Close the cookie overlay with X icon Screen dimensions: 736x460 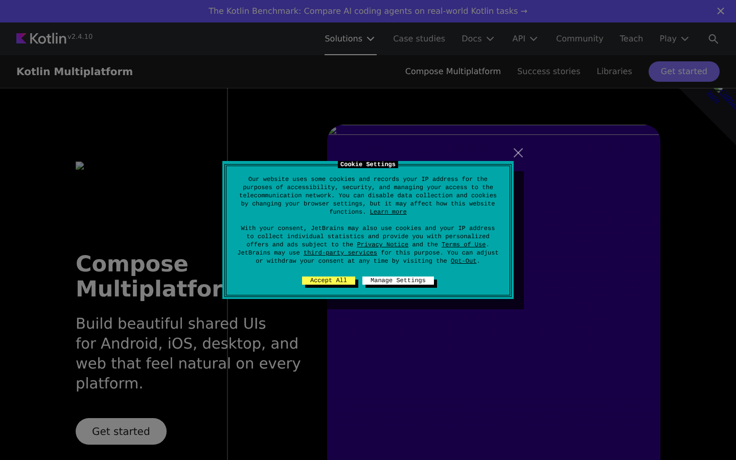click(x=518, y=153)
